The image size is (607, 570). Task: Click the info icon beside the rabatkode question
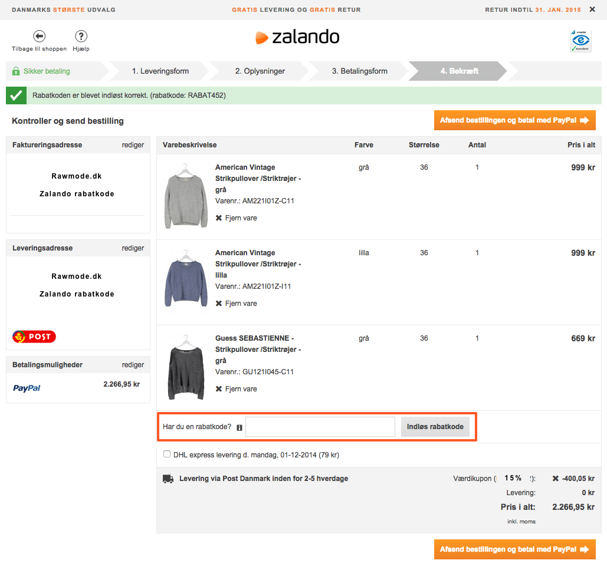coord(240,426)
